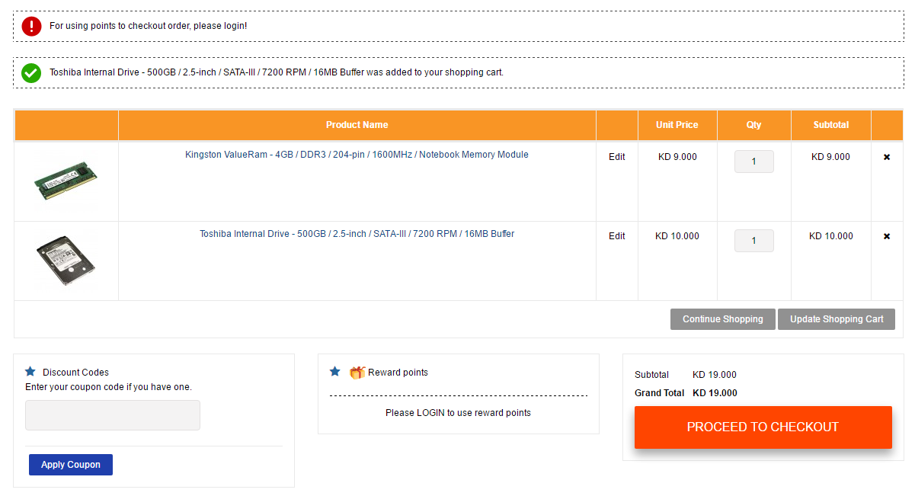
Task: Proceed to checkout with the orange button
Action: pos(763,427)
